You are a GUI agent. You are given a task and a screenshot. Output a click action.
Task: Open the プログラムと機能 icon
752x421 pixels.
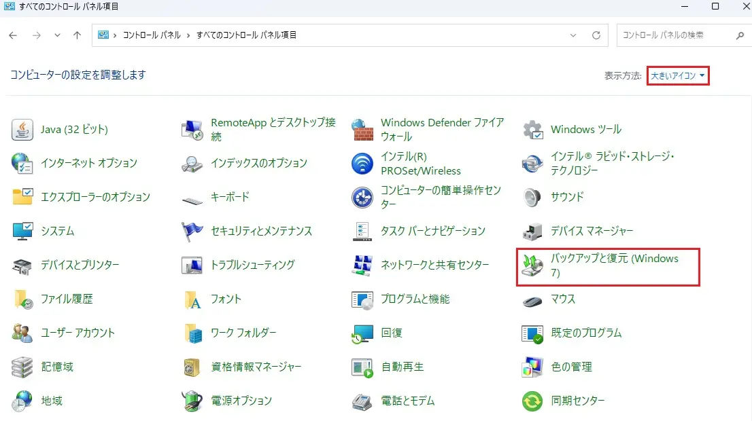362,300
